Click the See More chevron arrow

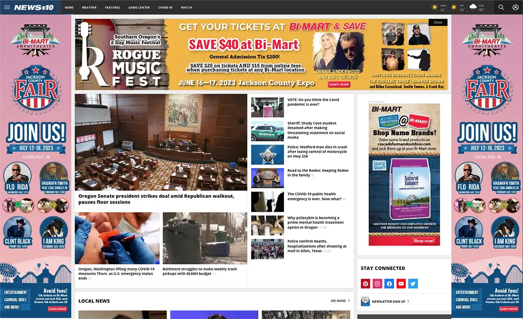(x=349, y=300)
